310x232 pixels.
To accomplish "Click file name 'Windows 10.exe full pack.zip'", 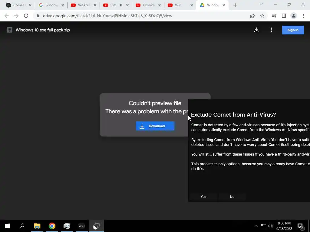I will [43, 30].
